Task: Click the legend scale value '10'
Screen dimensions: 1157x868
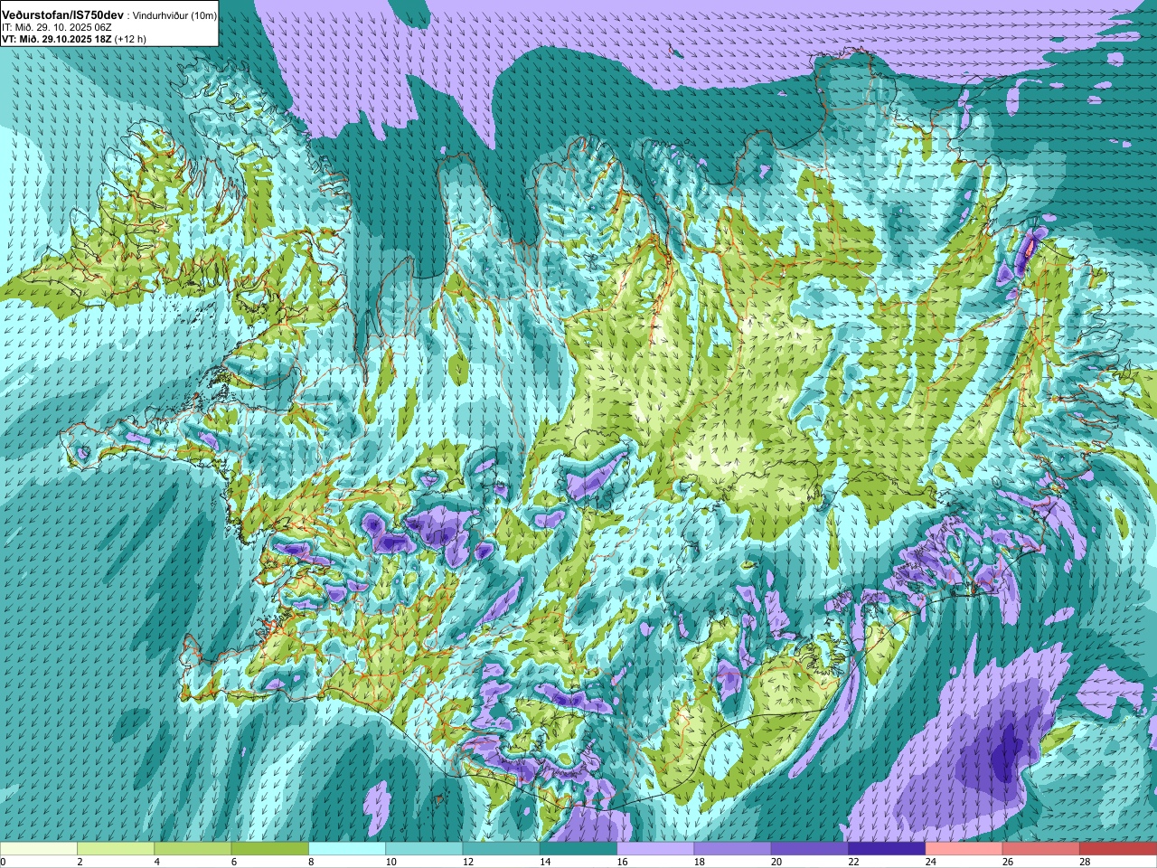Action: (390, 862)
